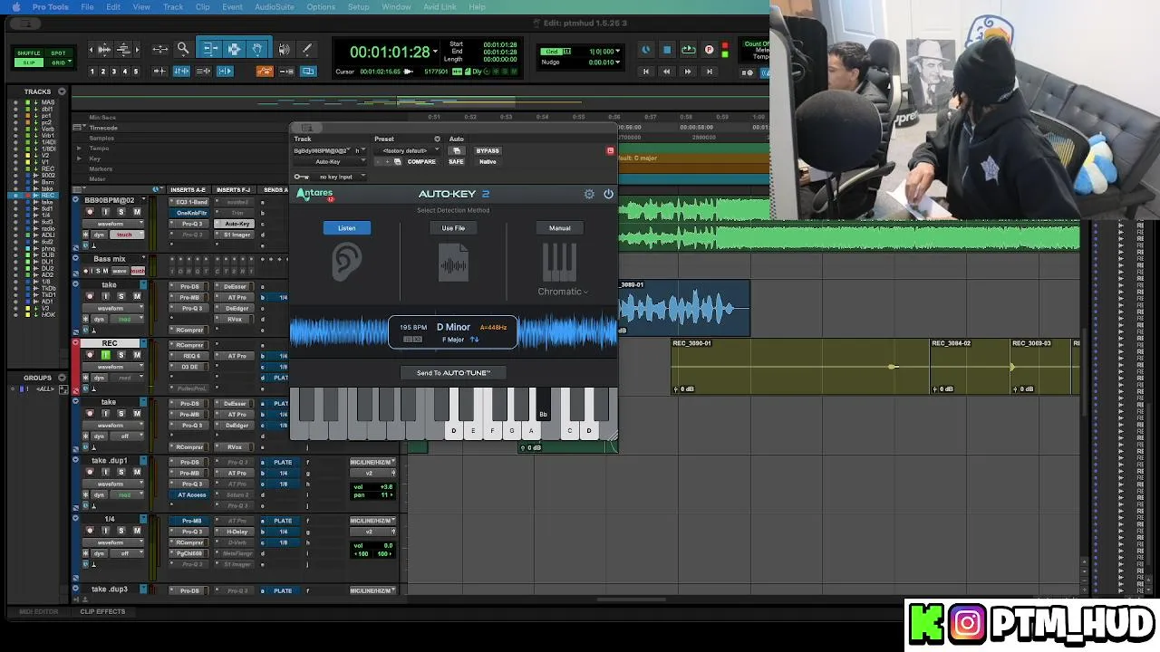The width and height of the screenshot is (1160, 652).
Task: Click the volume breakpoint on the REC_3090-01 clip
Action: pos(893,367)
